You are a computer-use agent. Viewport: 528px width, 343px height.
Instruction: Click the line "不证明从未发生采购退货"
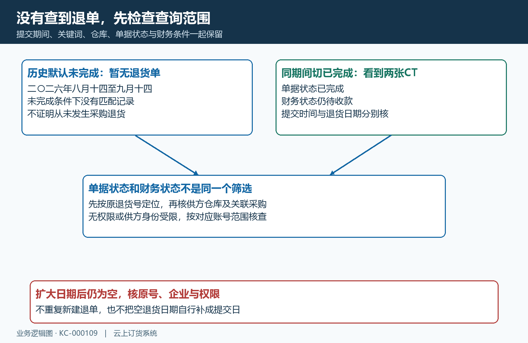click(x=76, y=114)
